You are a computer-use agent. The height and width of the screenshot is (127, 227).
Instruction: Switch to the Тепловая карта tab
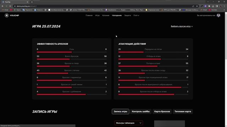click(183, 111)
